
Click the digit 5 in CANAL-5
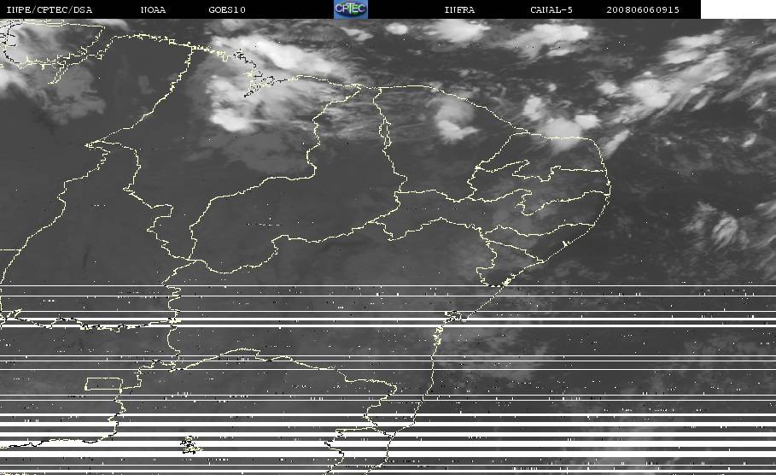point(570,9)
